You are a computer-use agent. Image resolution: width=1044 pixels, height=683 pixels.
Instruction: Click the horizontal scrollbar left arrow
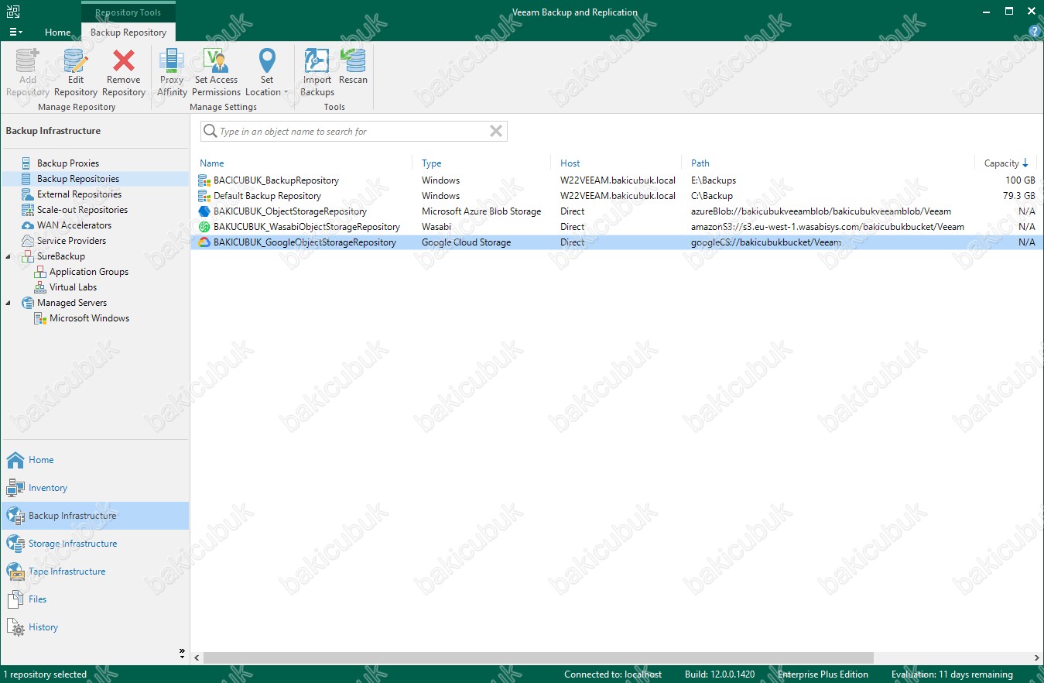pos(197,657)
